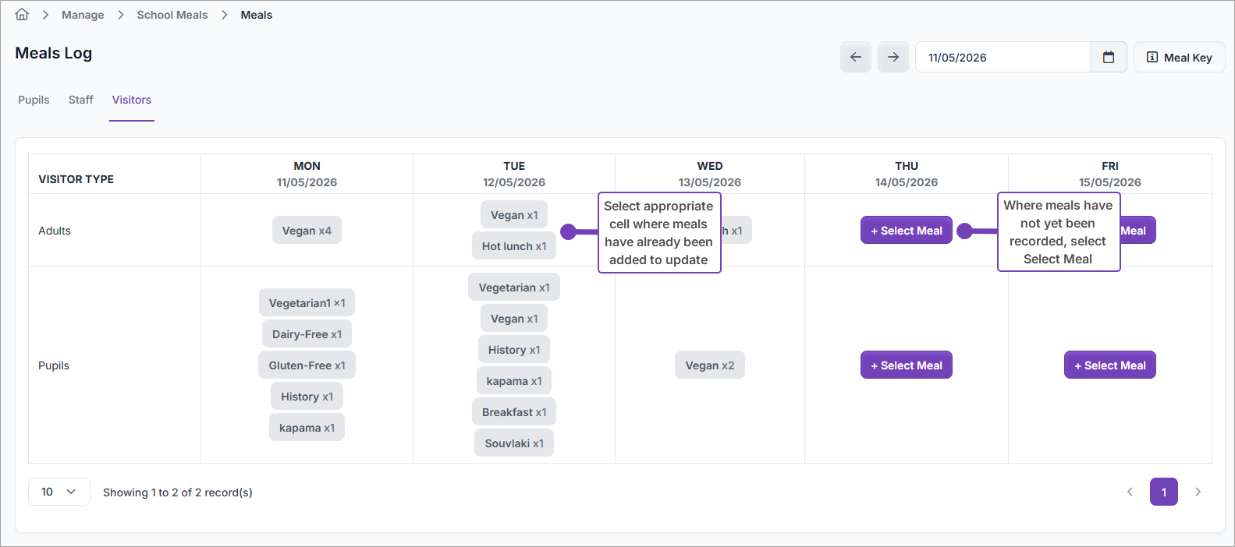Click next page chevron in pagination
1235x547 pixels.
(x=1198, y=492)
